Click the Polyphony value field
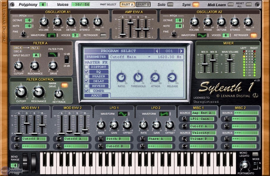Screen dimensions: 270x176 pos(43,4)
